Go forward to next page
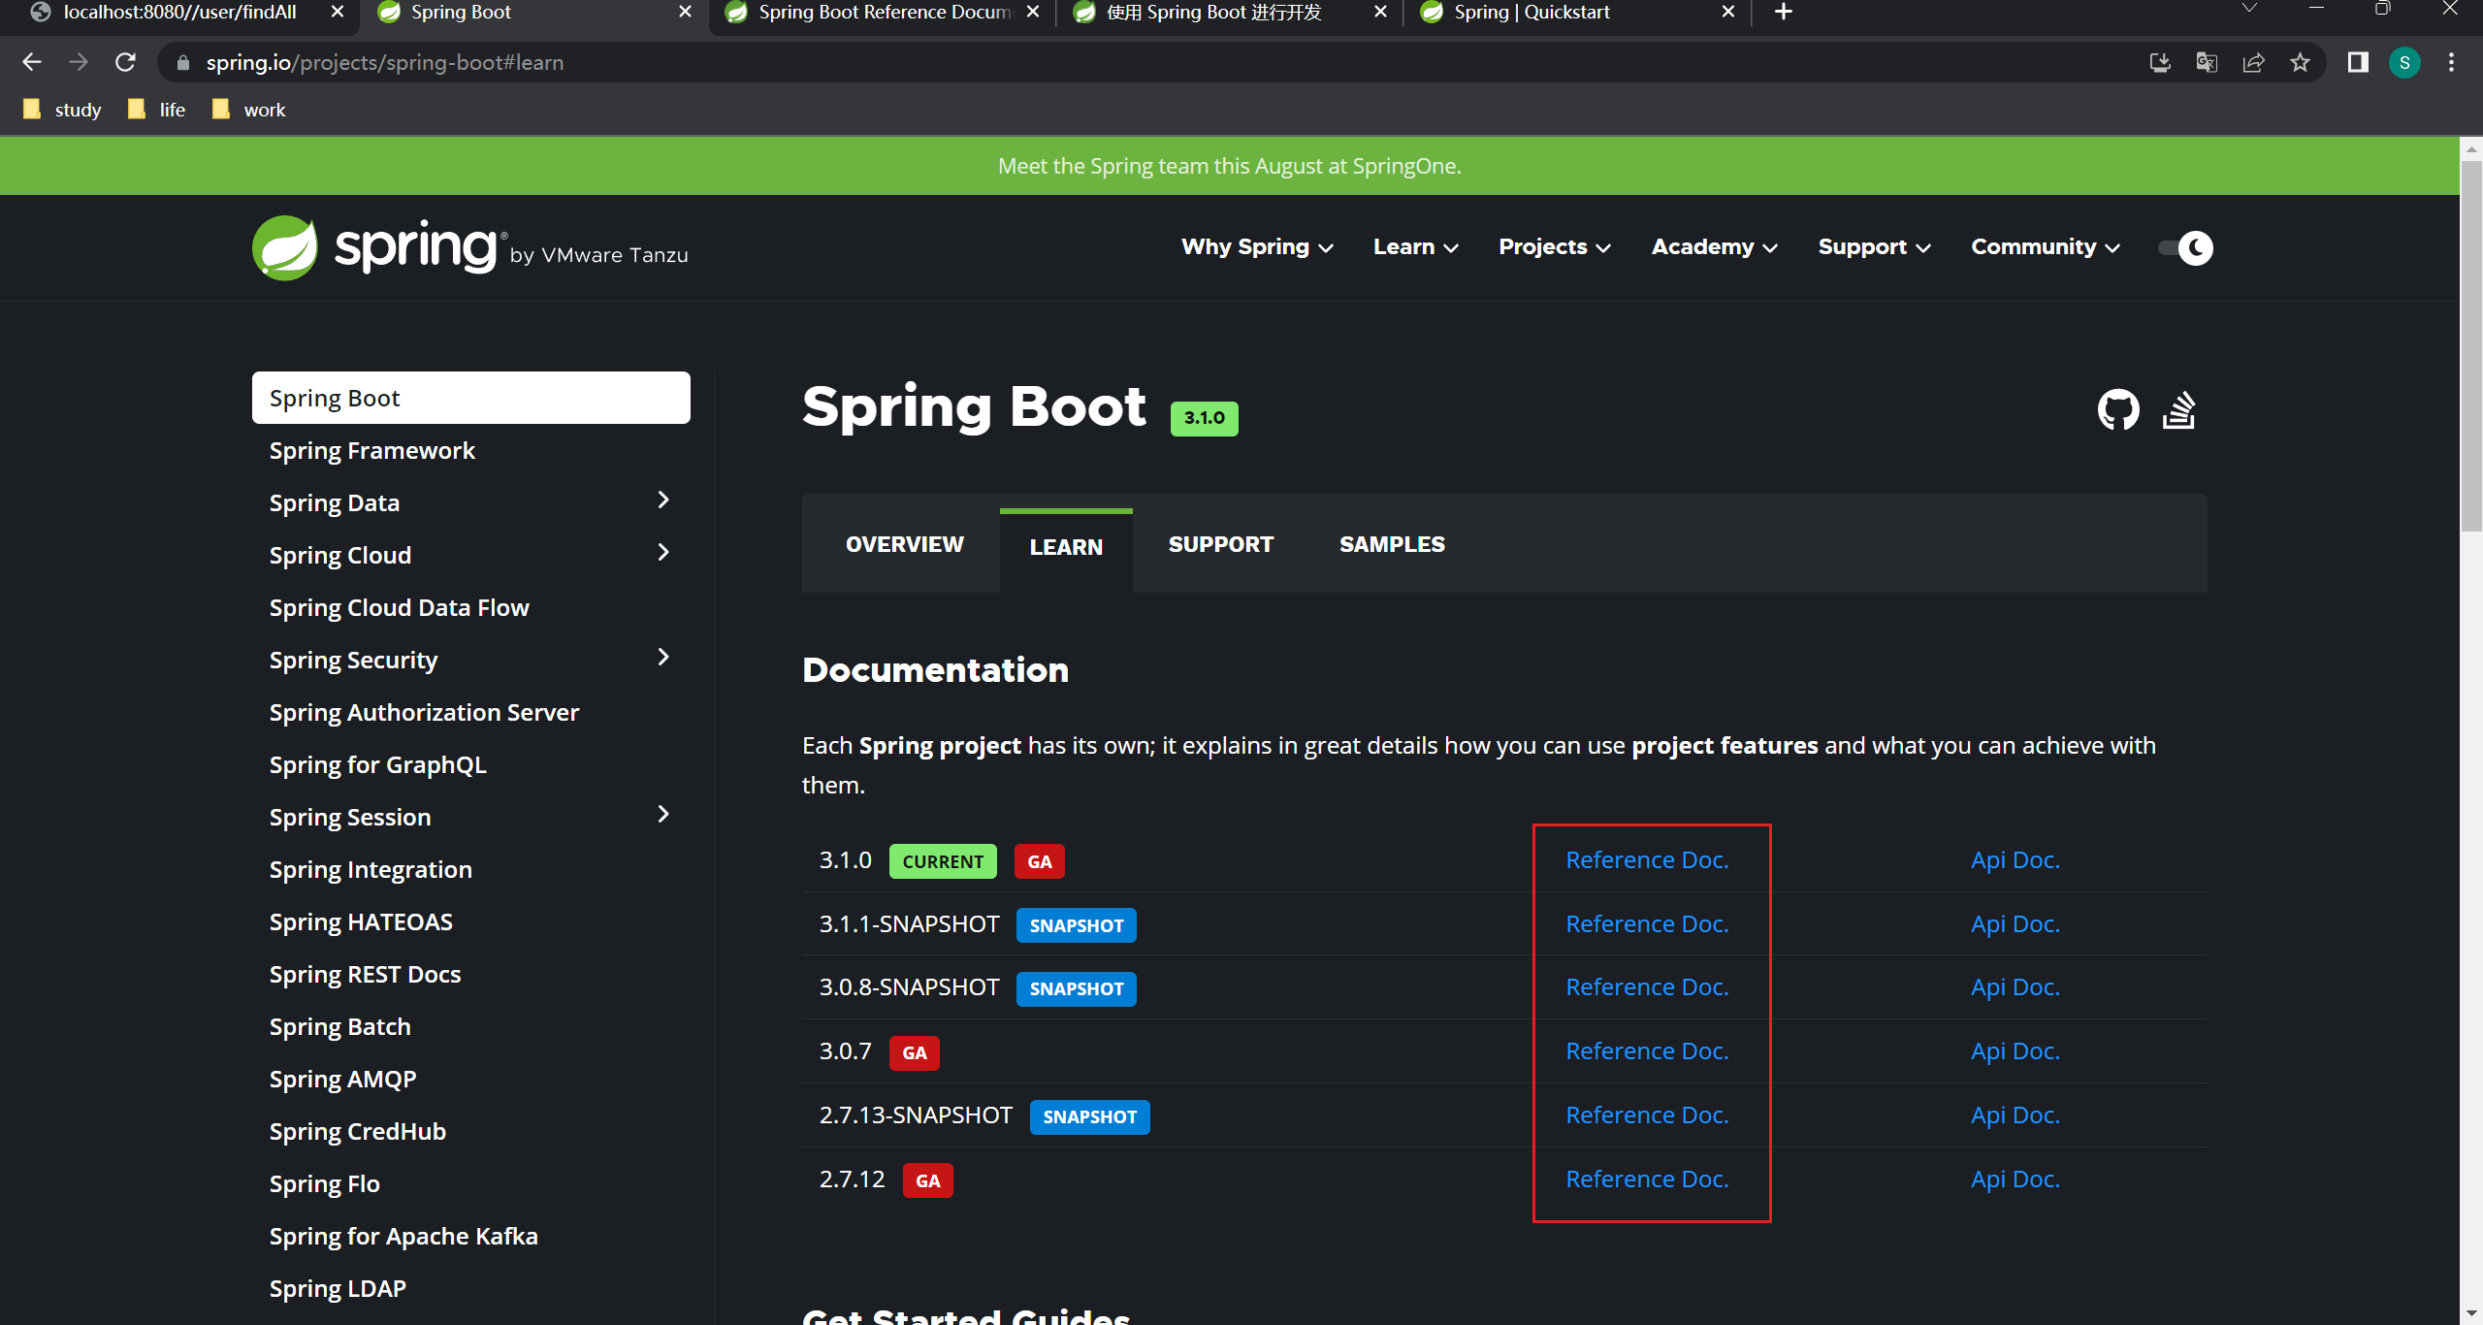 [x=79, y=62]
